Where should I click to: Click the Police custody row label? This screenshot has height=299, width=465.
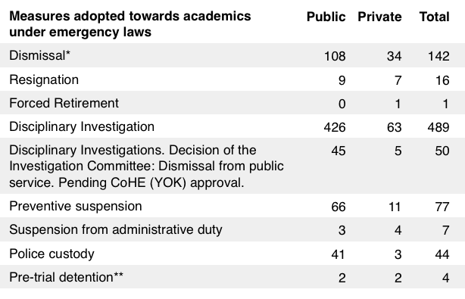pyautogui.click(x=51, y=254)
